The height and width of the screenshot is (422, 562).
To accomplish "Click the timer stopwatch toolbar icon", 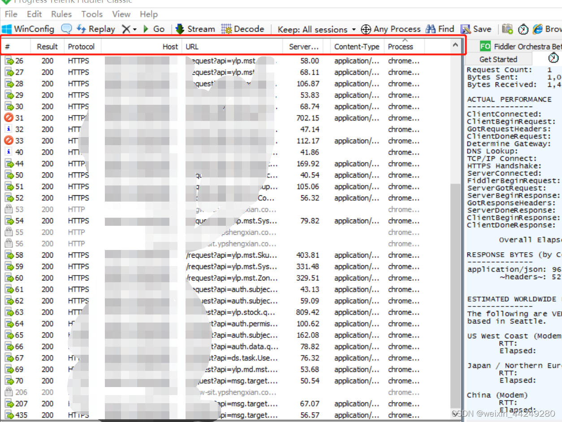I will (523, 30).
